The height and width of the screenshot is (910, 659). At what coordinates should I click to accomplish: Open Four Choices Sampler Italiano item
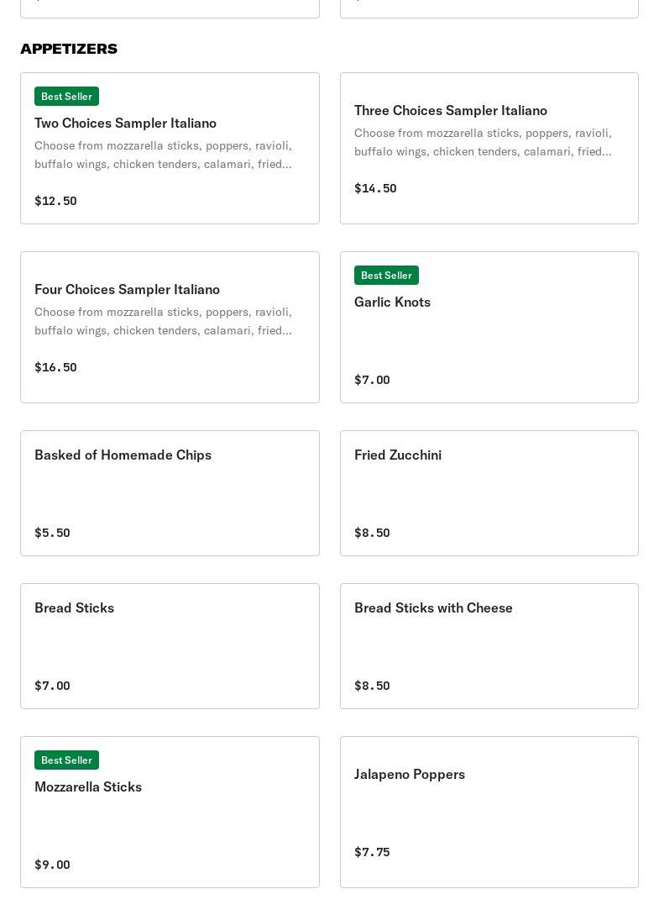[170, 328]
